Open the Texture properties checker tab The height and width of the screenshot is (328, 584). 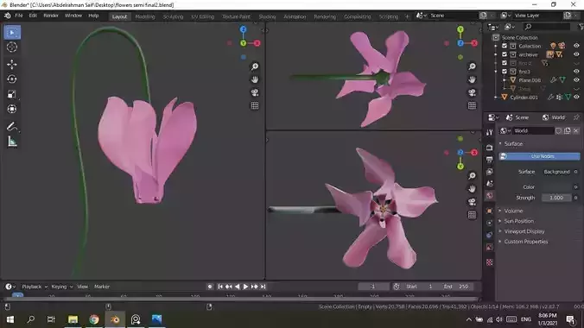(489, 262)
